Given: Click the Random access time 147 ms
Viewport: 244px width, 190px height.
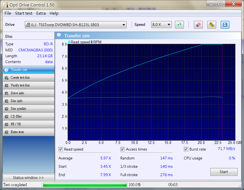Looking at the screenshot, I should (167, 158).
